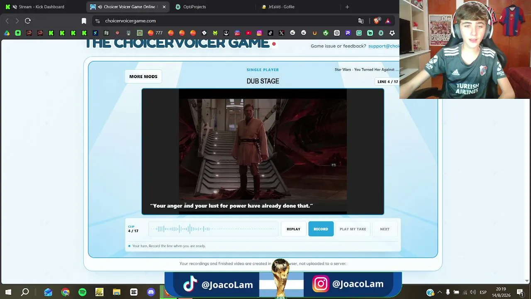This screenshot has height=299, width=531.
Task: Click the support email link
Action: pyautogui.click(x=384, y=46)
